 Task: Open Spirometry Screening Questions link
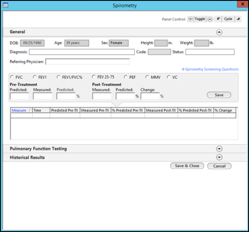coord(210,69)
